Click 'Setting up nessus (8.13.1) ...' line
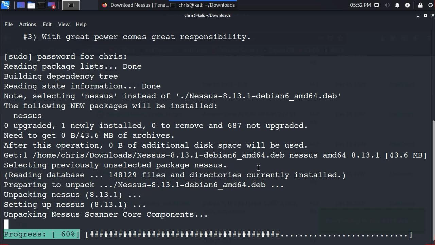Screen dimensions: 435x245 [x=75, y=205]
